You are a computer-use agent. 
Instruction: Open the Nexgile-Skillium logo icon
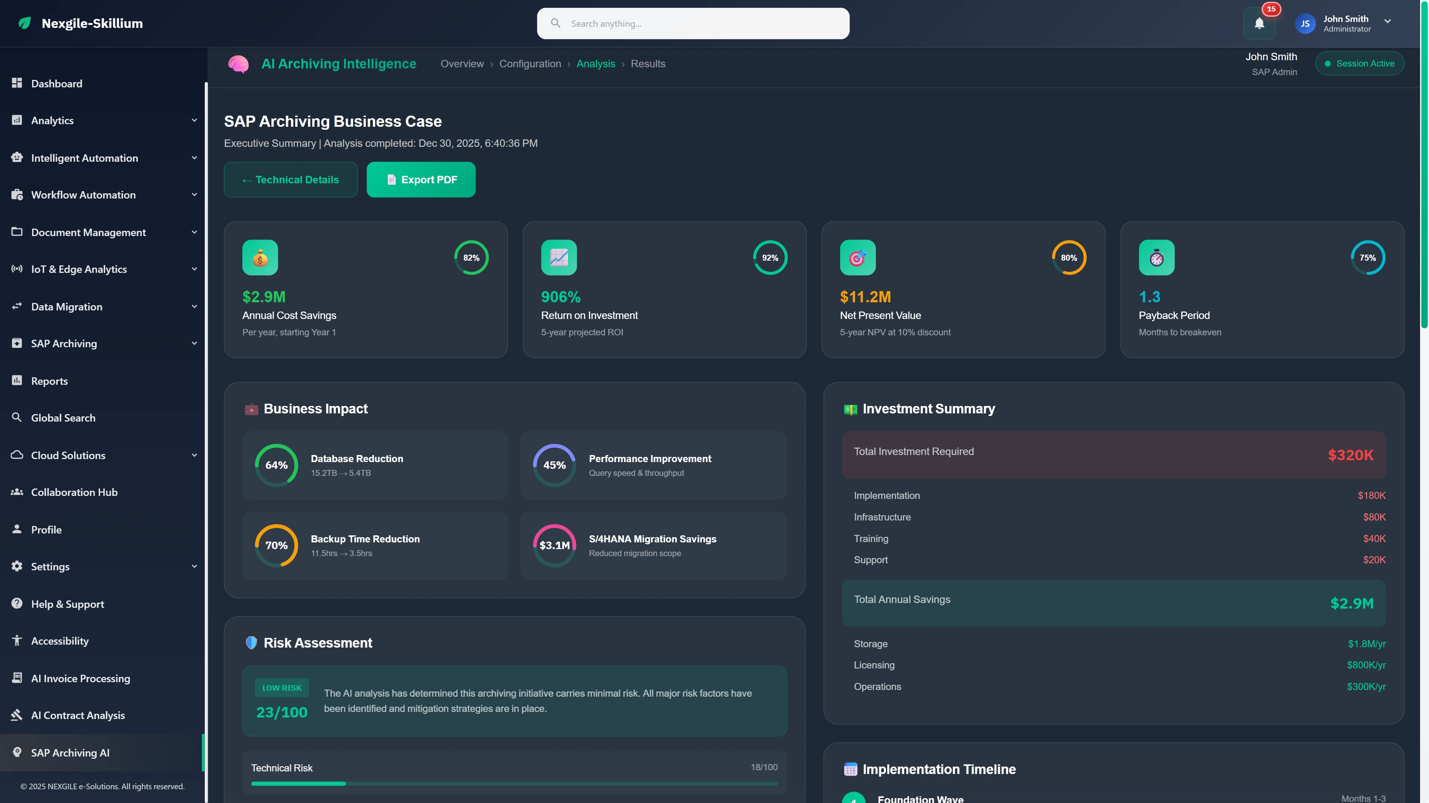[x=25, y=23]
